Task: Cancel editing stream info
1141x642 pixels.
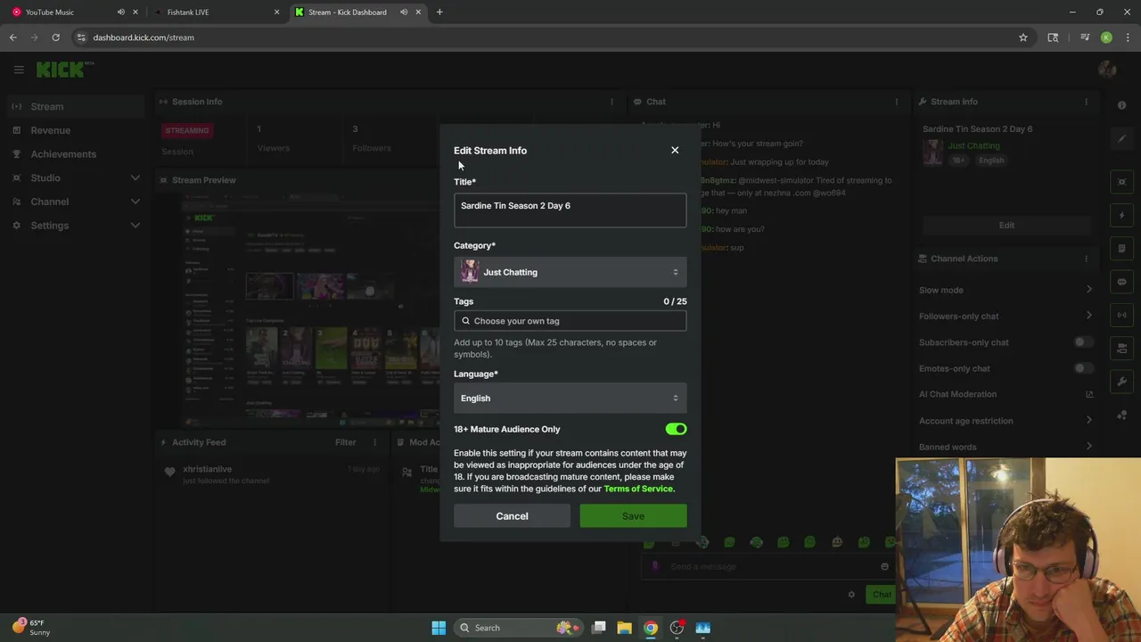Action: [x=512, y=516]
